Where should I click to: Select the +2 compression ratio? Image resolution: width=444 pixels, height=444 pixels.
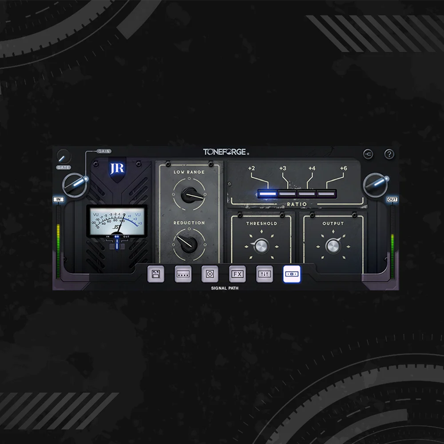(x=269, y=194)
